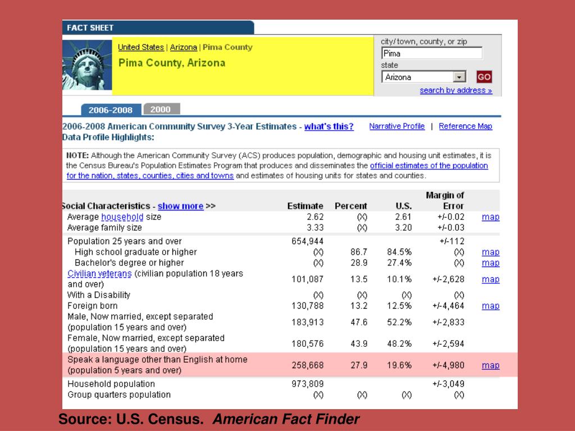
Task: Open the Arizona breadcrumb link
Action: click(184, 47)
